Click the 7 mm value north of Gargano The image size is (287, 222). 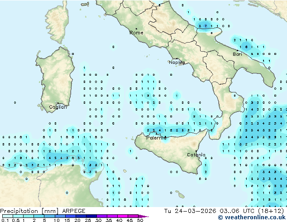click(206, 26)
